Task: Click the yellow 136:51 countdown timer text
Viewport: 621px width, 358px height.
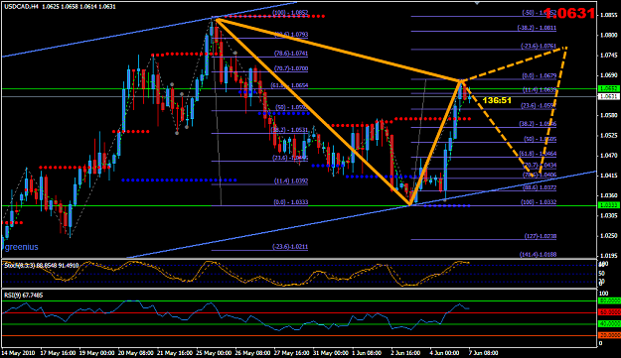Action: (x=497, y=100)
